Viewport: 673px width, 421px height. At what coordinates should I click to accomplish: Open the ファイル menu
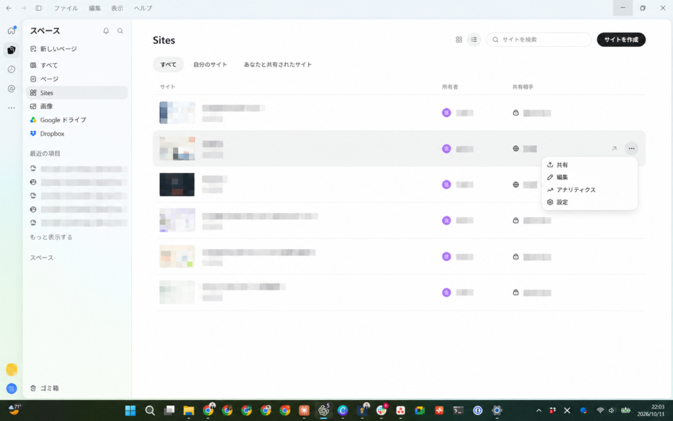coord(66,8)
